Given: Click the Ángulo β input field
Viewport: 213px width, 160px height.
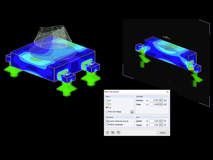Looking at the screenshot, I should 154,125.
